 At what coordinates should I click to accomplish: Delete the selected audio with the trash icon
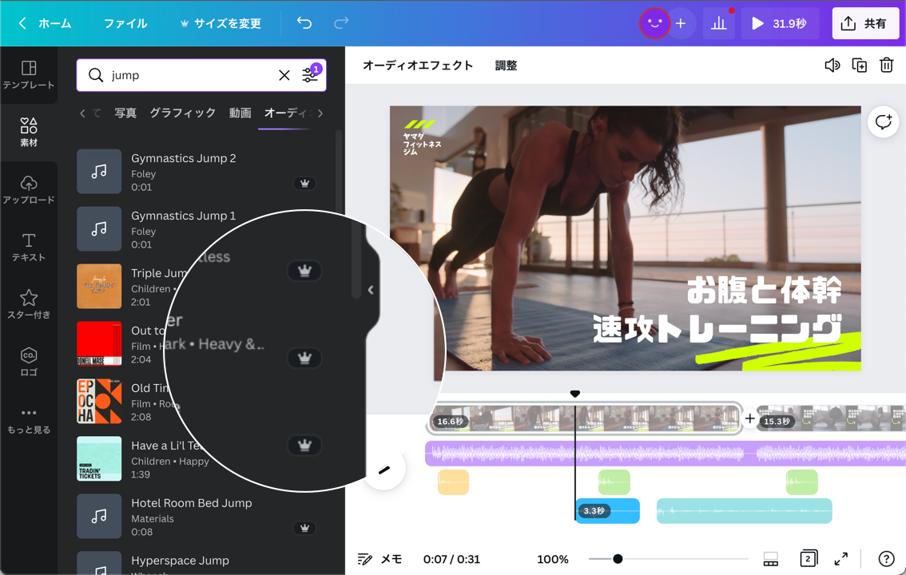point(886,65)
